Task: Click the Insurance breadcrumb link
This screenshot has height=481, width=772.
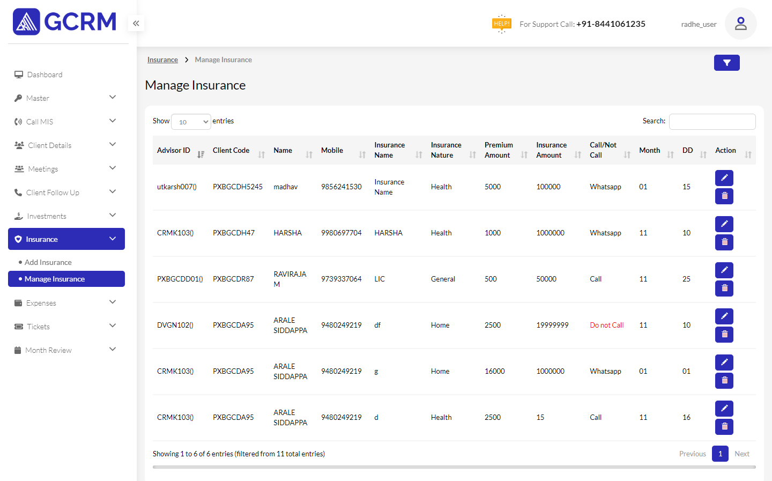Action: [x=162, y=60]
